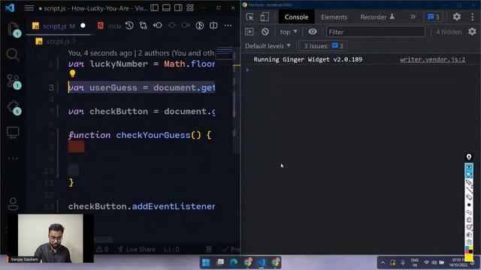Toggle file blame annotations icon
Image resolution: width=481 pixels, height=270 pixels.
[x=200, y=25]
